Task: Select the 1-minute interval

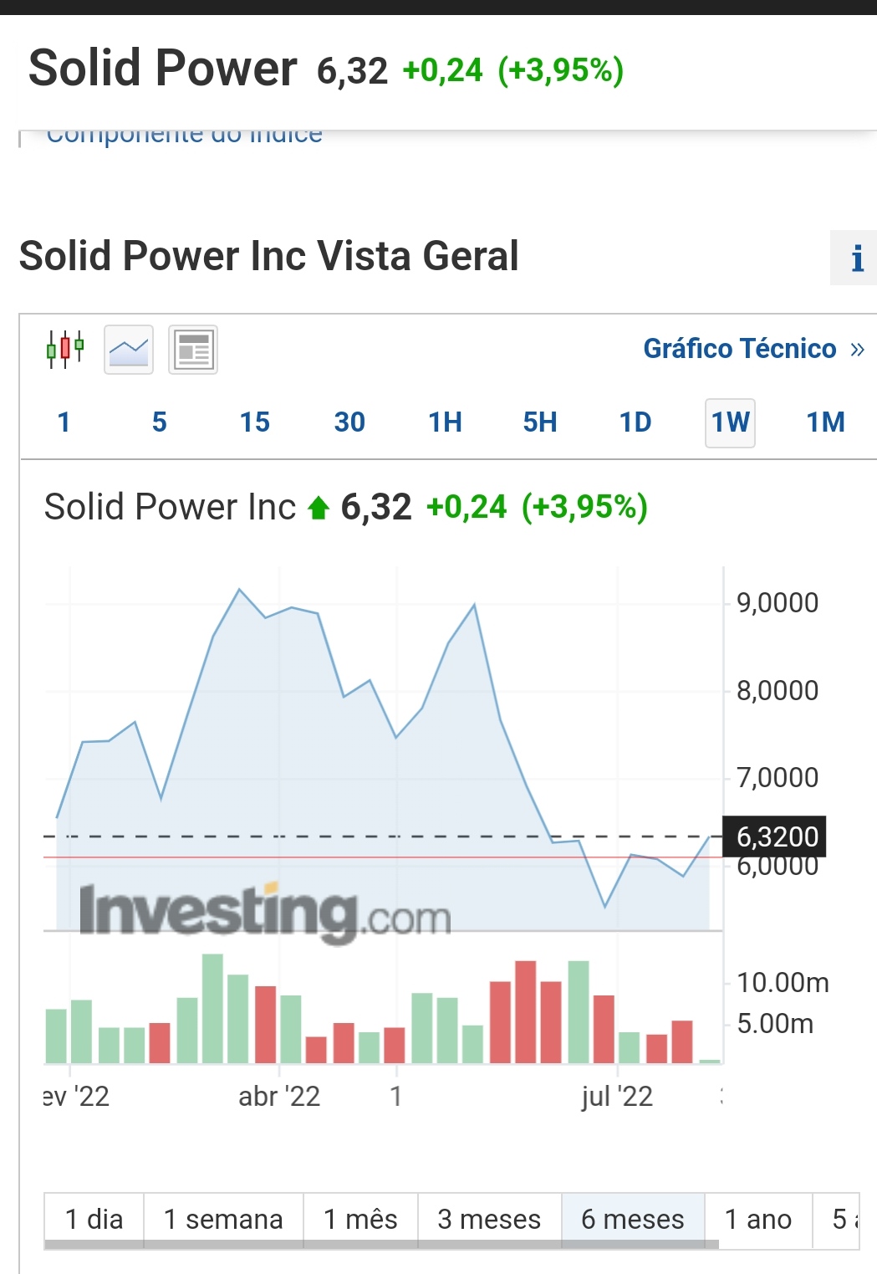Action: (64, 422)
